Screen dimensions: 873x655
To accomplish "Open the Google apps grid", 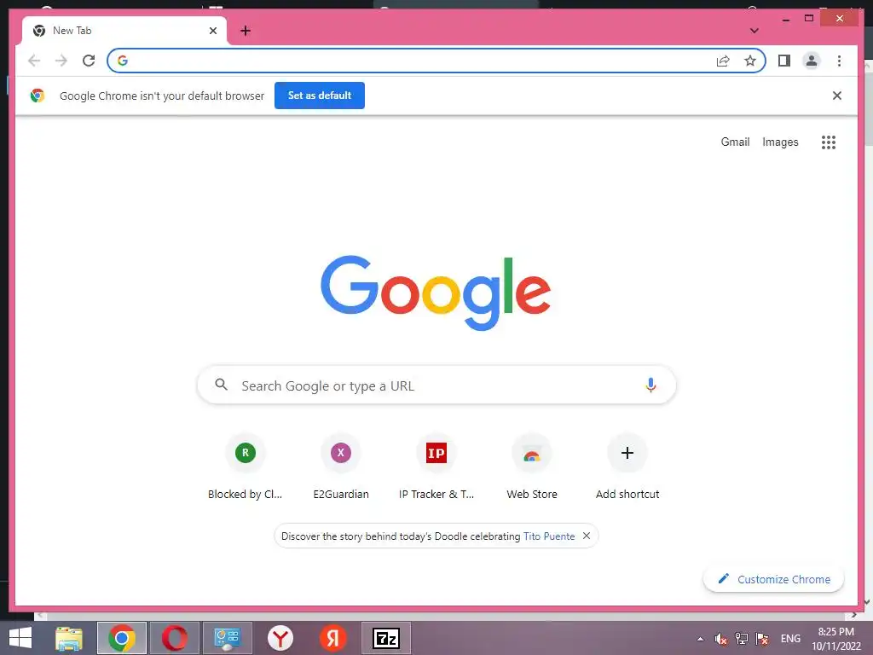I will click(829, 142).
